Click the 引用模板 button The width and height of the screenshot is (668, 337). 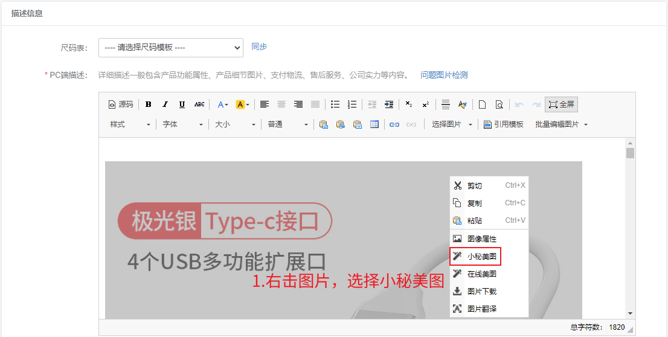[504, 124]
